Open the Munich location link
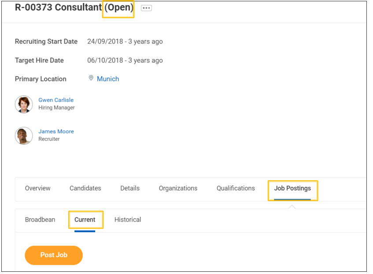This screenshot has width=373, height=274. coord(108,79)
